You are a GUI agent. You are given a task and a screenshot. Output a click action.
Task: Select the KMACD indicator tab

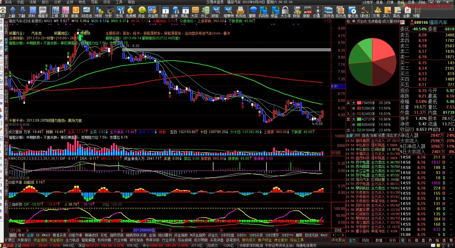click(x=46, y=235)
